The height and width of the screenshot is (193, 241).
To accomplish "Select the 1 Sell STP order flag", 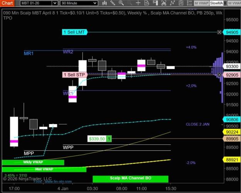I will 75,75.
